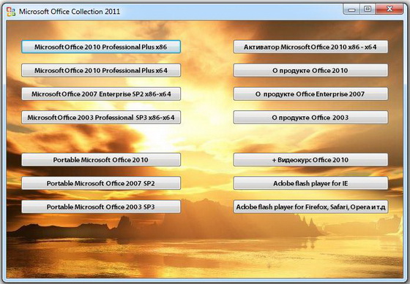Viewport: 410px width, 284px height.
Task: Minimize the Microsoft Office Collection 2011 window
Action: click(x=351, y=9)
